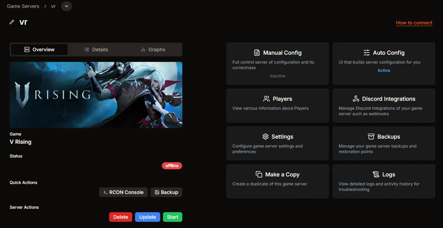443x228 pixels.
Task: Select the Overview tab
Action: click(39, 49)
